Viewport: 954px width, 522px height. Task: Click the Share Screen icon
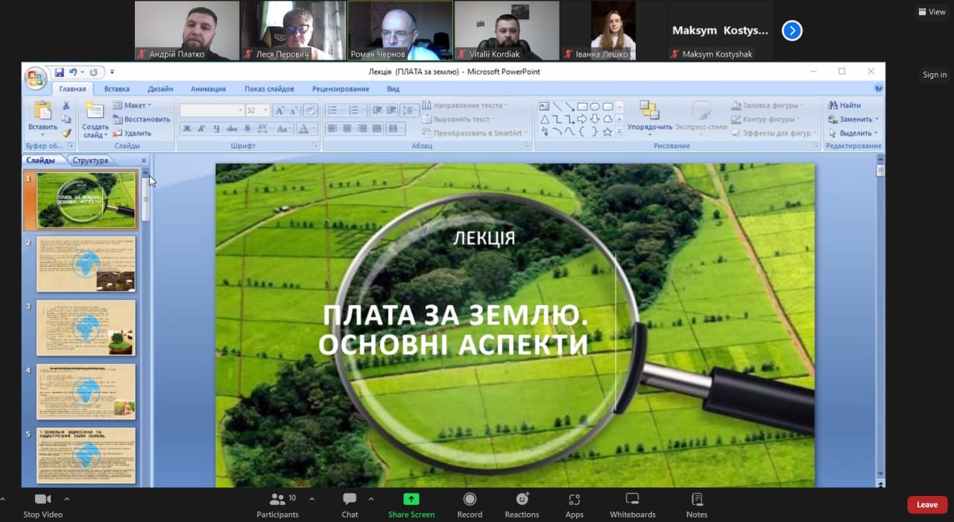(411, 500)
